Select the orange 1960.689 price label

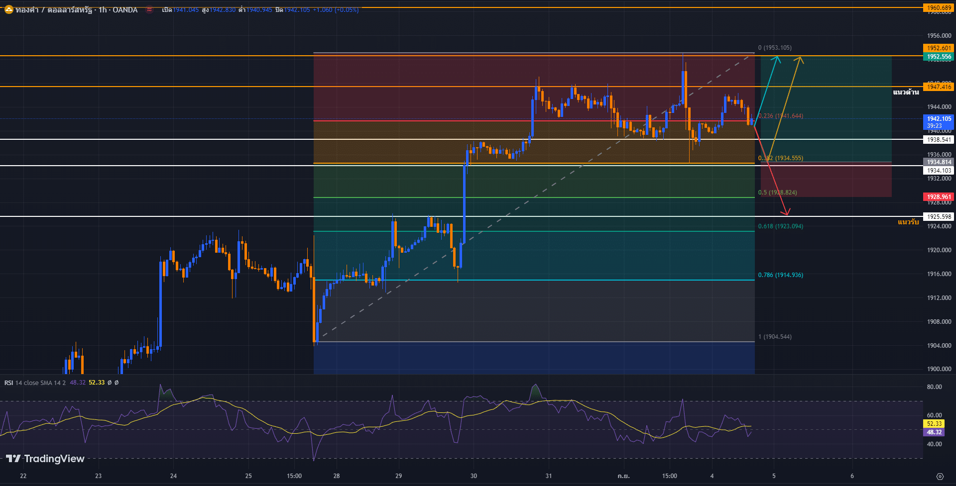tap(939, 7)
